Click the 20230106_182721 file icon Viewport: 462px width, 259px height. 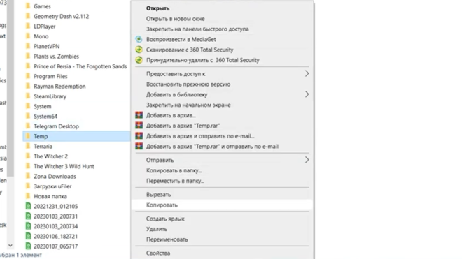click(28, 236)
